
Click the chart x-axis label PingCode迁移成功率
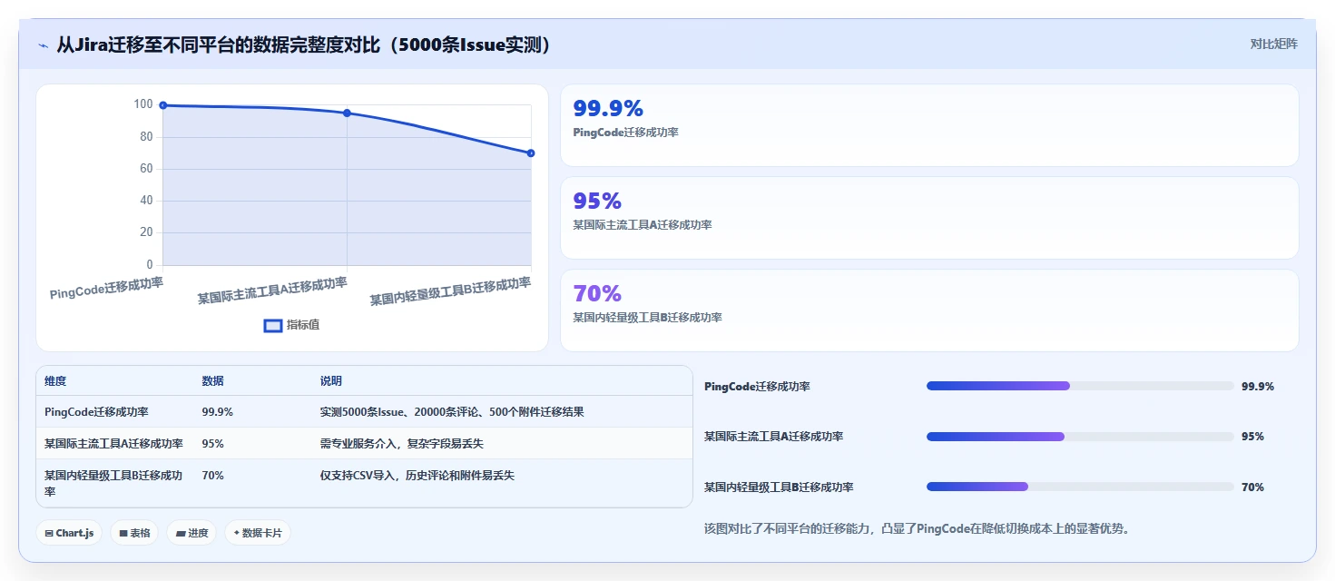click(x=107, y=289)
